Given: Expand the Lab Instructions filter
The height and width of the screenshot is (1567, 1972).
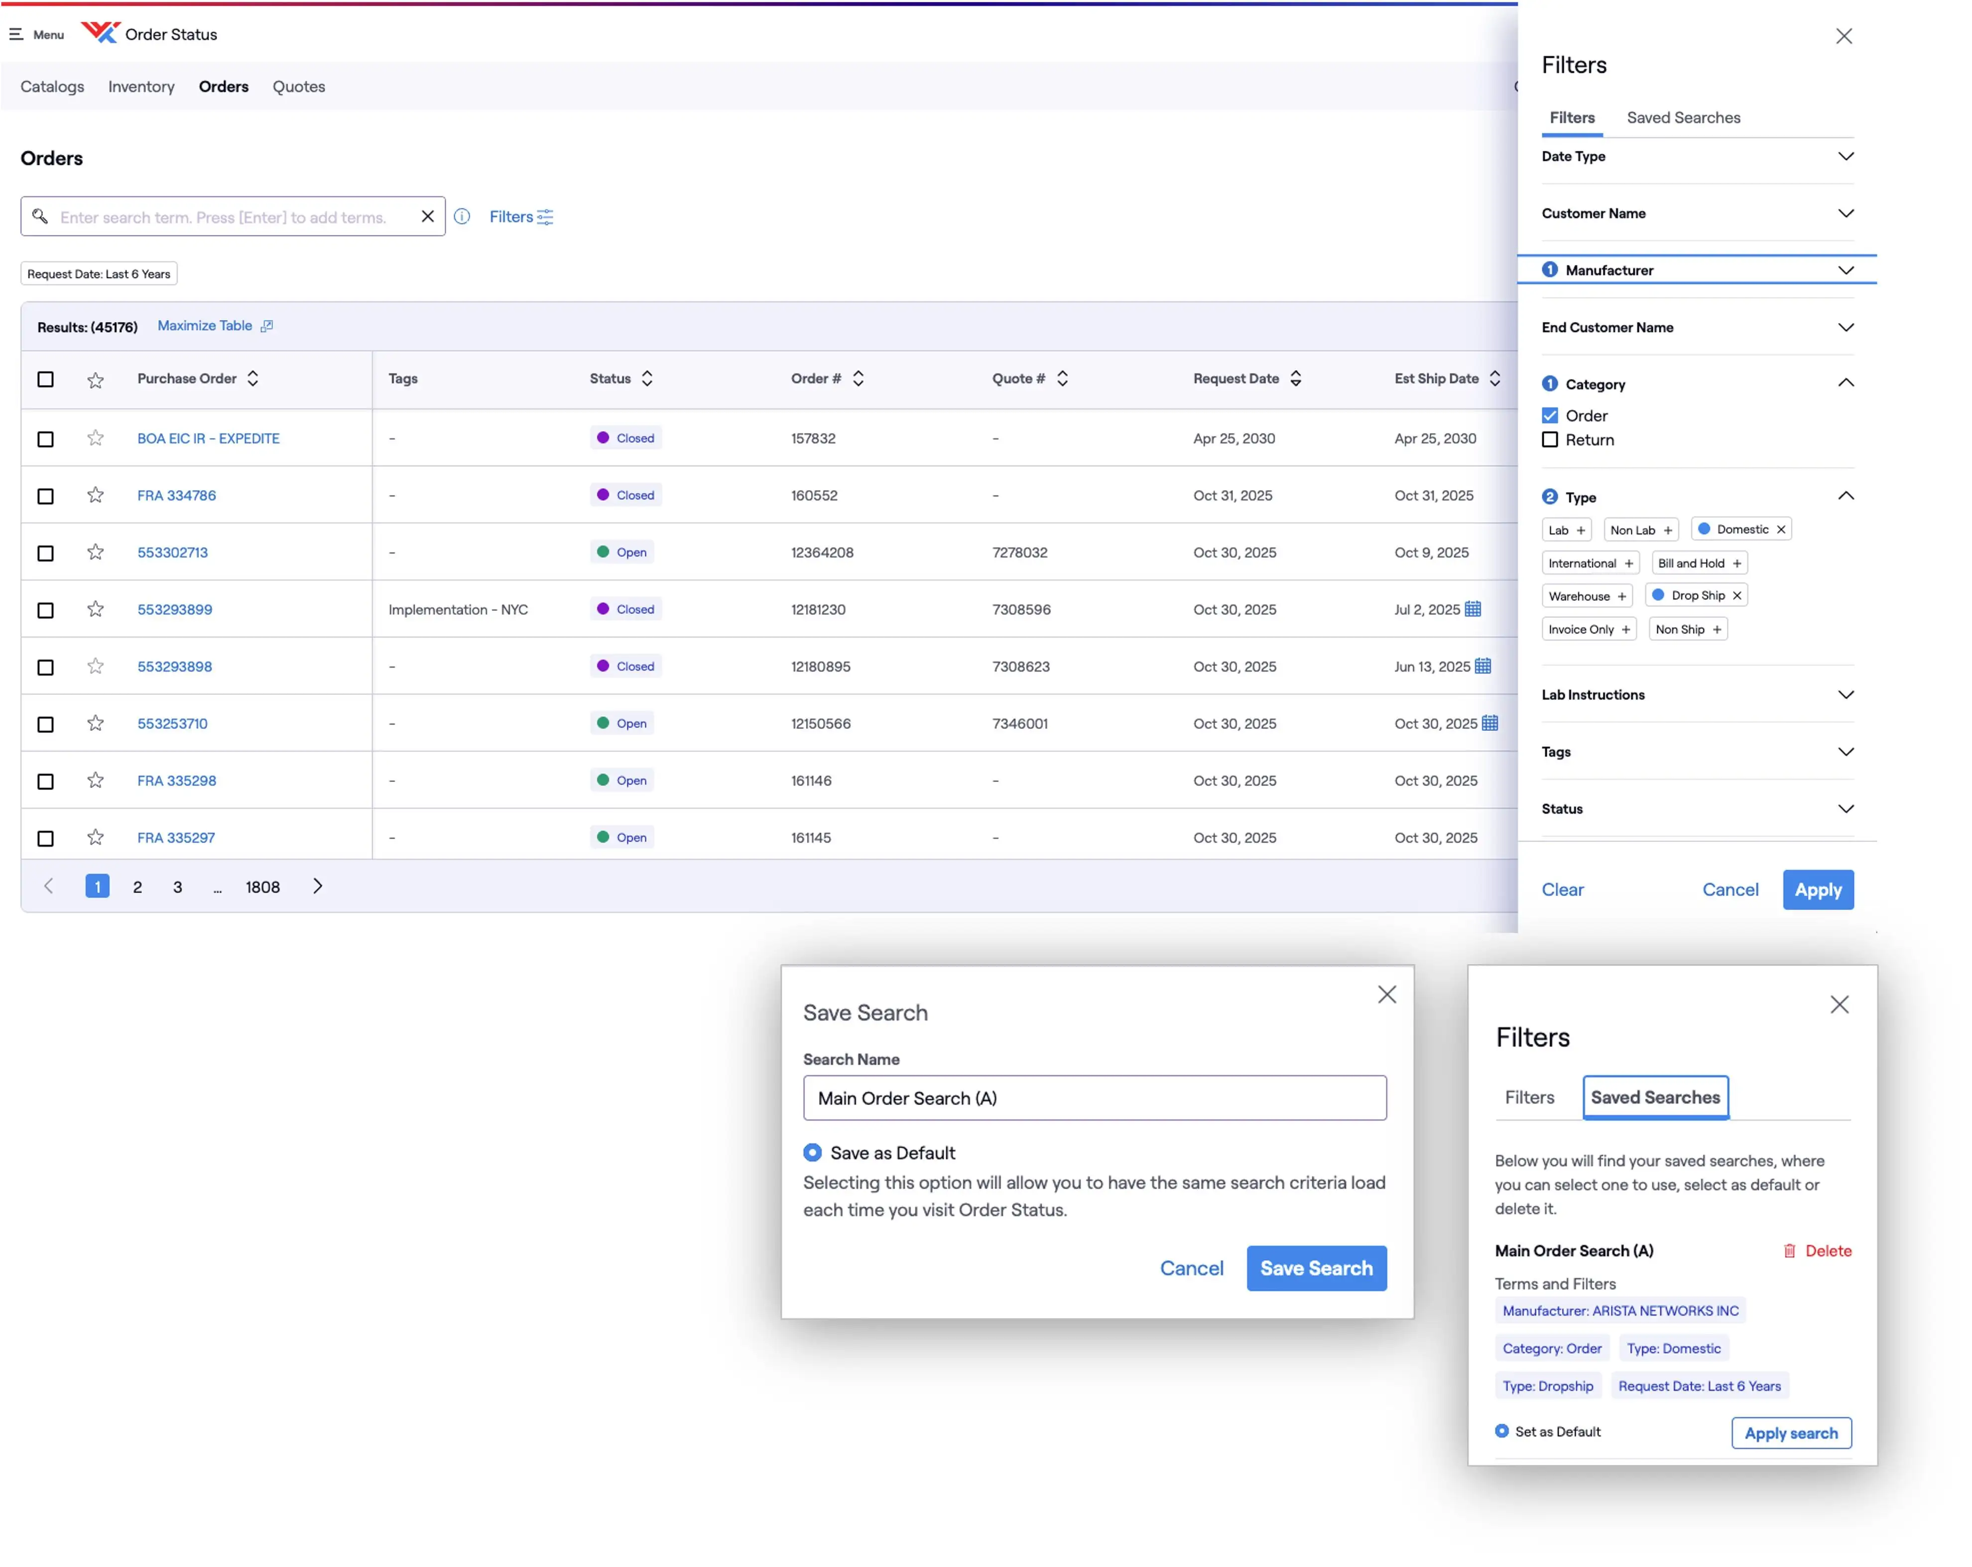Looking at the screenshot, I should 1845,695.
